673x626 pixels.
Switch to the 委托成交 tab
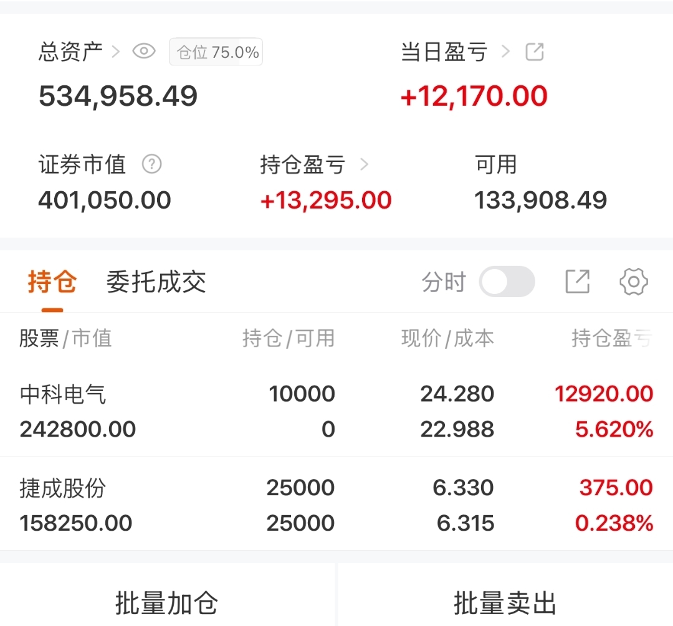(156, 282)
